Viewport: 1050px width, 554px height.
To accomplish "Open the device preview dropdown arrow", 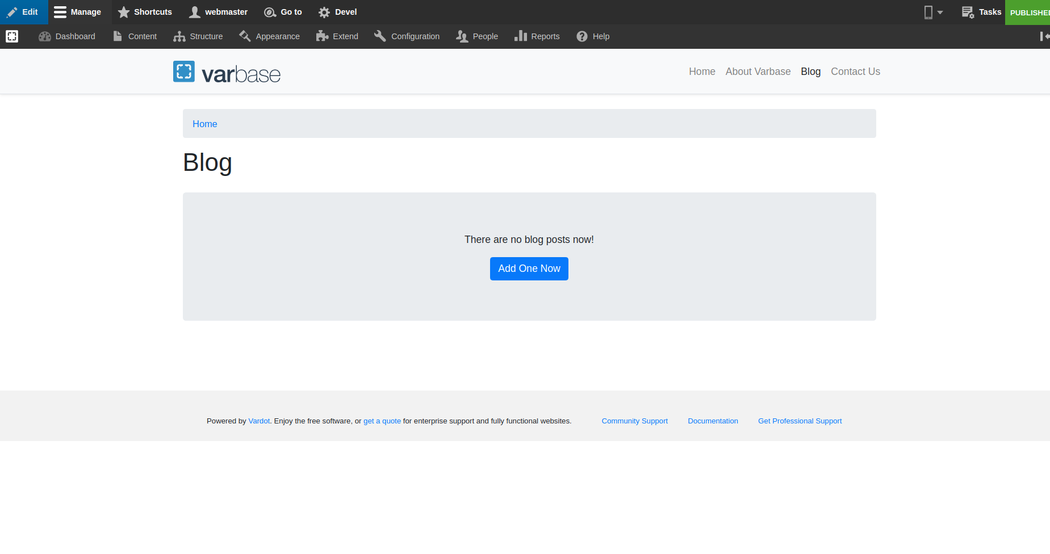I will tap(940, 12).
